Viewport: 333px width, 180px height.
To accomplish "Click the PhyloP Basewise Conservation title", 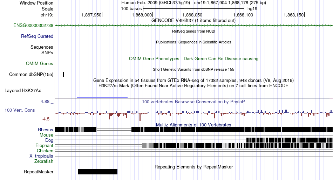I will (193, 102).
